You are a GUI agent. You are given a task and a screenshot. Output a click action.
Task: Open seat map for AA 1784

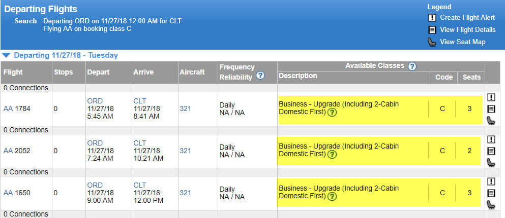click(x=491, y=121)
